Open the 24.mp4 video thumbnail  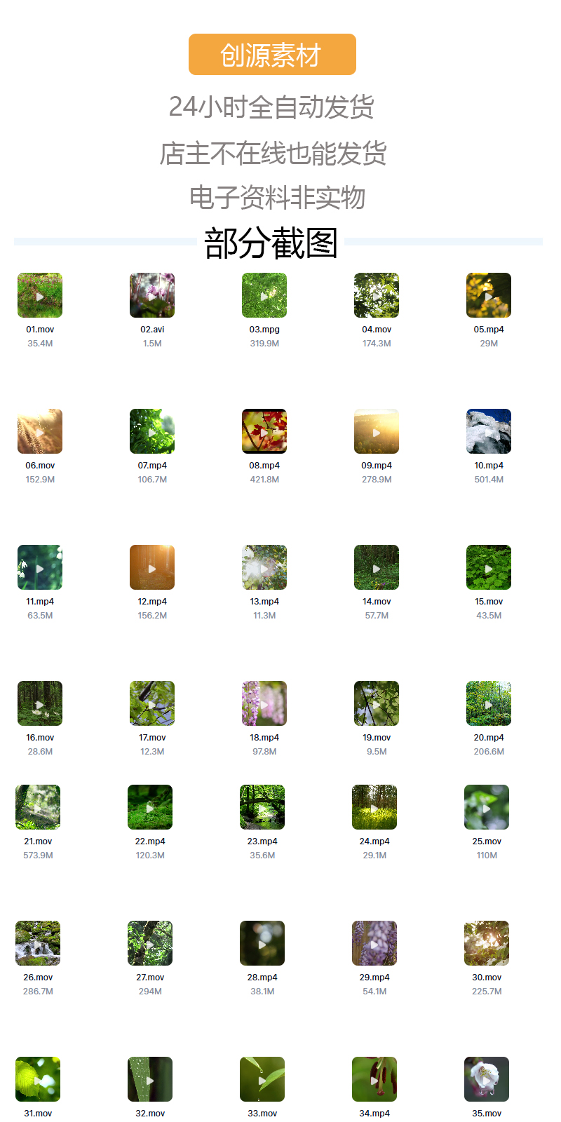click(x=374, y=807)
